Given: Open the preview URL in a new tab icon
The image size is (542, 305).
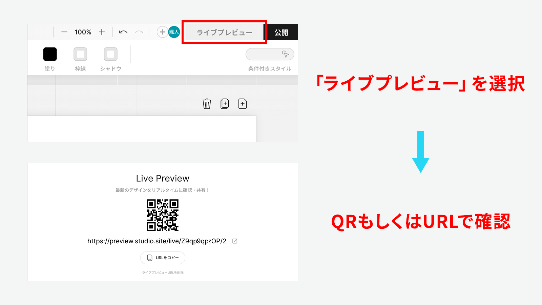Looking at the screenshot, I should tap(235, 241).
